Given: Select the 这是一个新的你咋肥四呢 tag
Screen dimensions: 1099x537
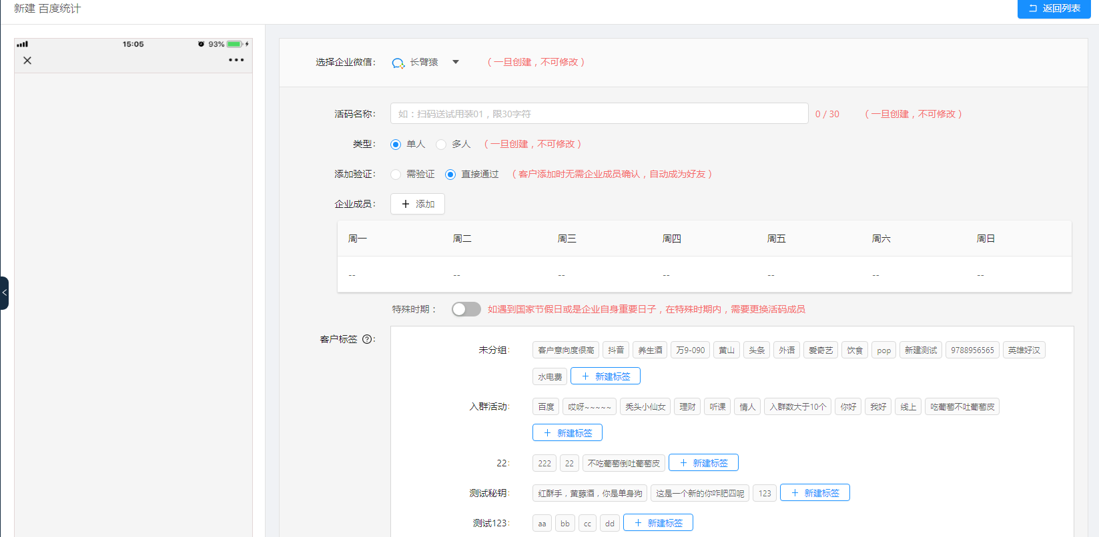Looking at the screenshot, I should [x=700, y=494].
